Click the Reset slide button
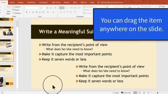Viewport: 168px width, 94px height. pyautogui.click(x=16, y=10)
